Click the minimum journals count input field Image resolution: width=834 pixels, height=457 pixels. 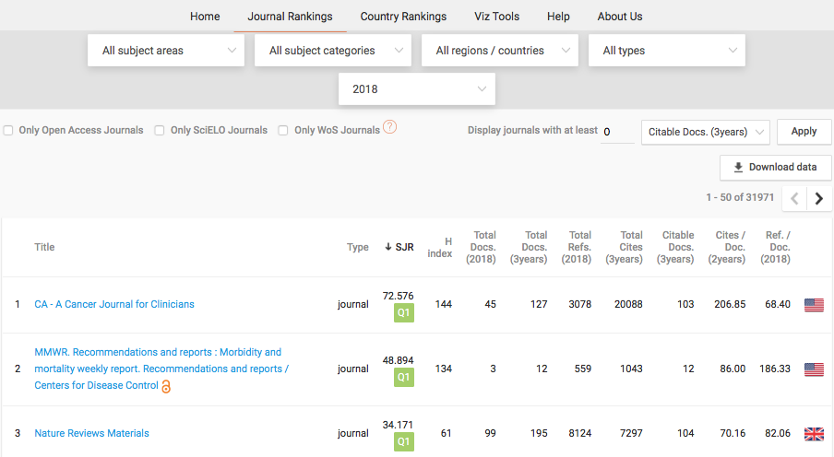tap(618, 132)
